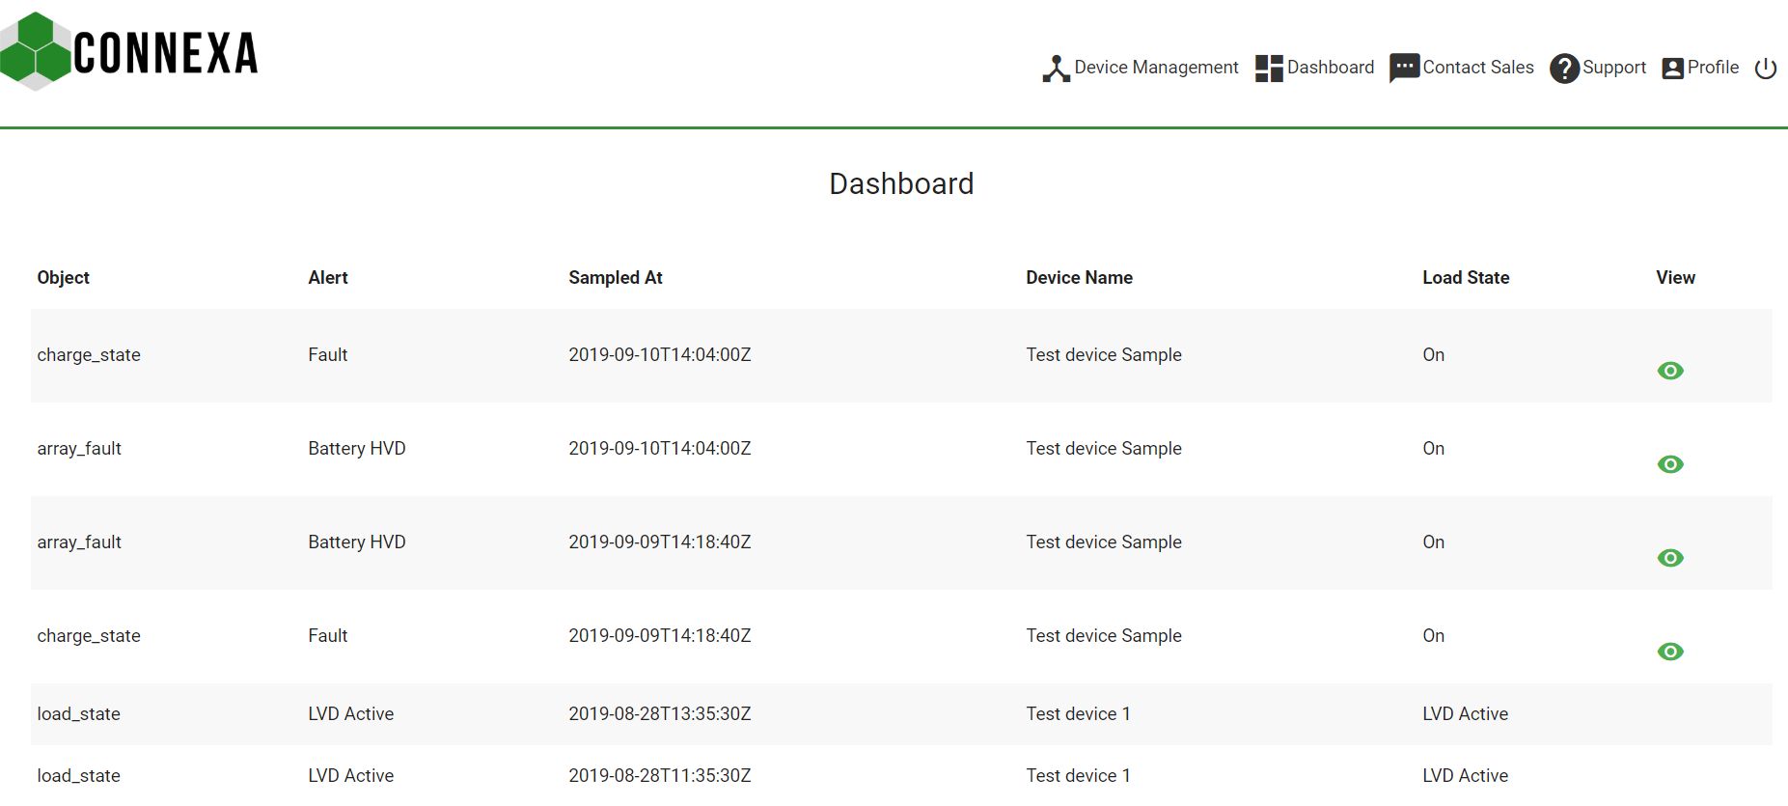Click the Device Name column header
Screen dimensions: 1788x806
pyautogui.click(x=1079, y=278)
